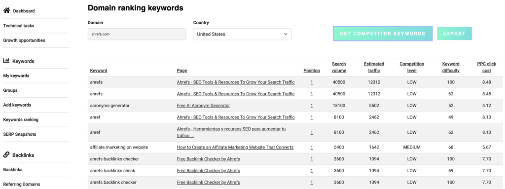Click the Backlinks section header in sidebar
The width and height of the screenshot is (505, 189).
coord(23,155)
